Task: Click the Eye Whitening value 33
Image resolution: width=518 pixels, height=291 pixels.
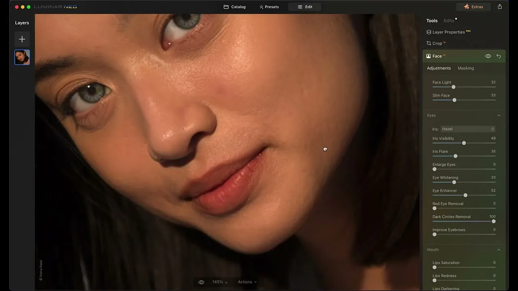Action: [x=493, y=177]
